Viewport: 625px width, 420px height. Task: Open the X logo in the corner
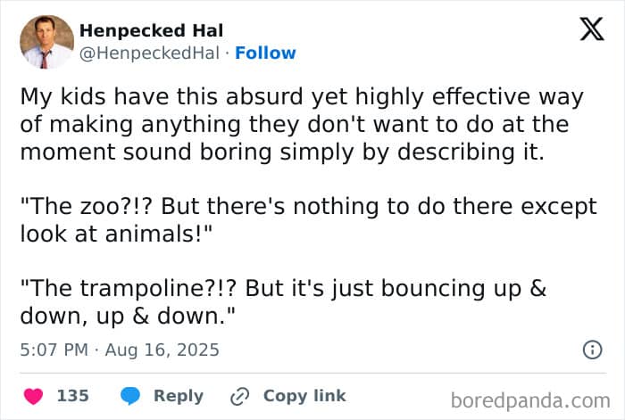pos(592,29)
